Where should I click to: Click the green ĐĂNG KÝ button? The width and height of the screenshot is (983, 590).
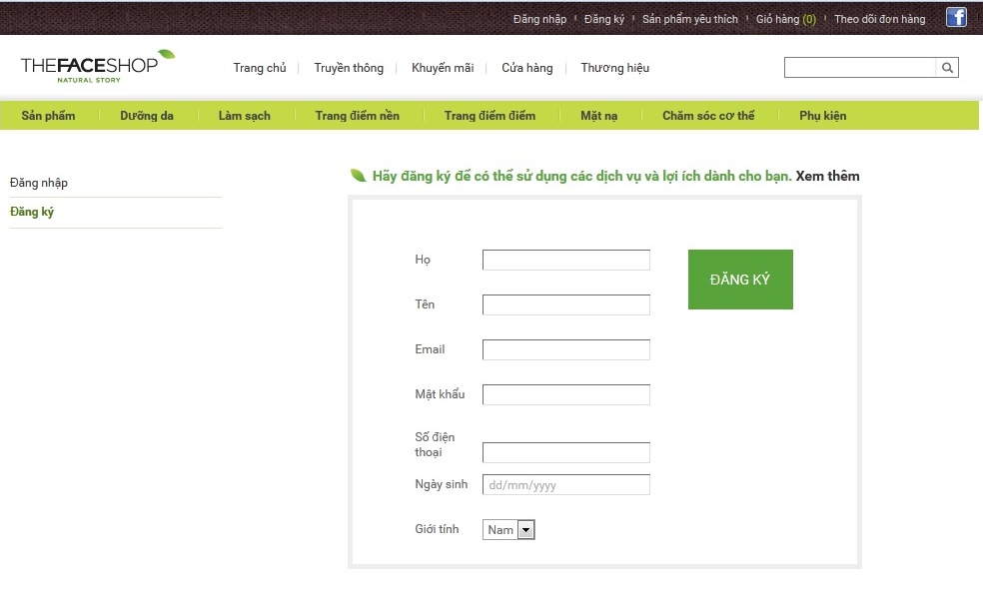(740, 280)
